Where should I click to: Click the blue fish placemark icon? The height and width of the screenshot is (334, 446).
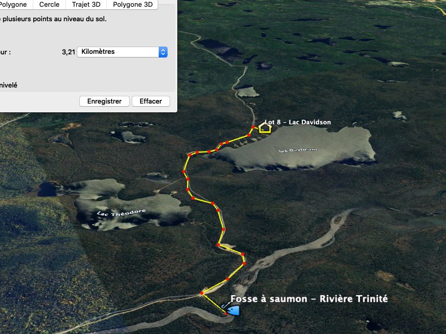coord(233,310)
